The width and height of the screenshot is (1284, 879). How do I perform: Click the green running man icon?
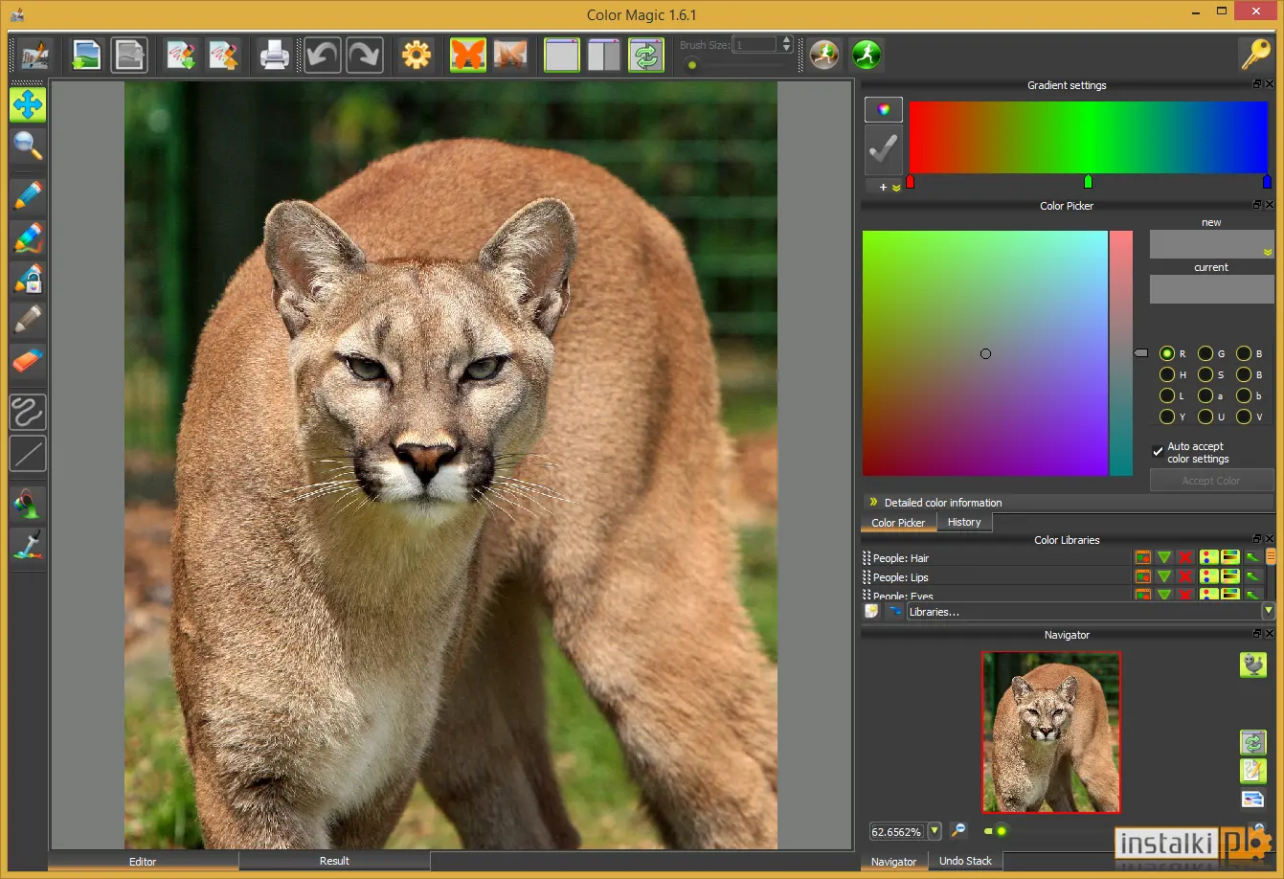pos(867,55)
